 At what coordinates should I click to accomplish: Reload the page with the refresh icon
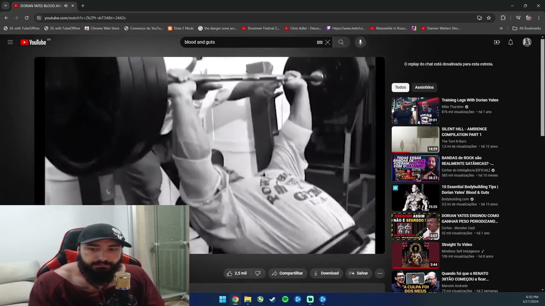click(26, 18)
